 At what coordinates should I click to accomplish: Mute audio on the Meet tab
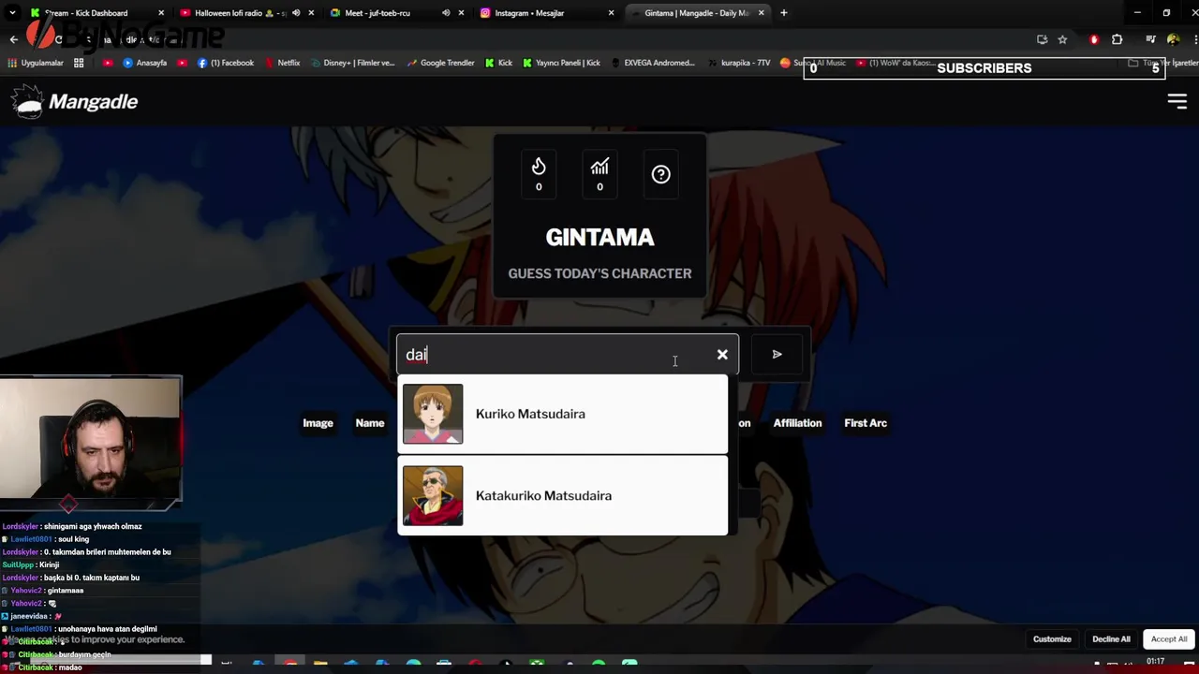coord(446,13)
